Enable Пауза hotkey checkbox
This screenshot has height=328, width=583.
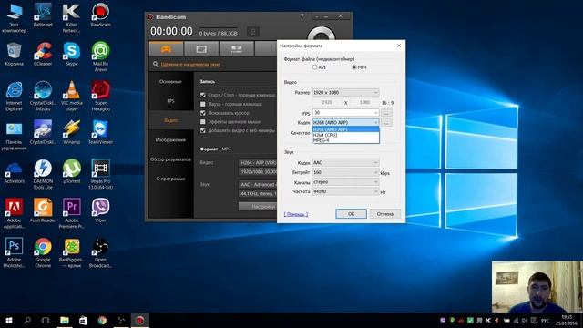click(x=203, y=104)
